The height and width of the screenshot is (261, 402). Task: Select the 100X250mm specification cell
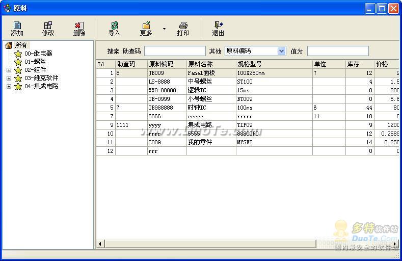point(274,73)
